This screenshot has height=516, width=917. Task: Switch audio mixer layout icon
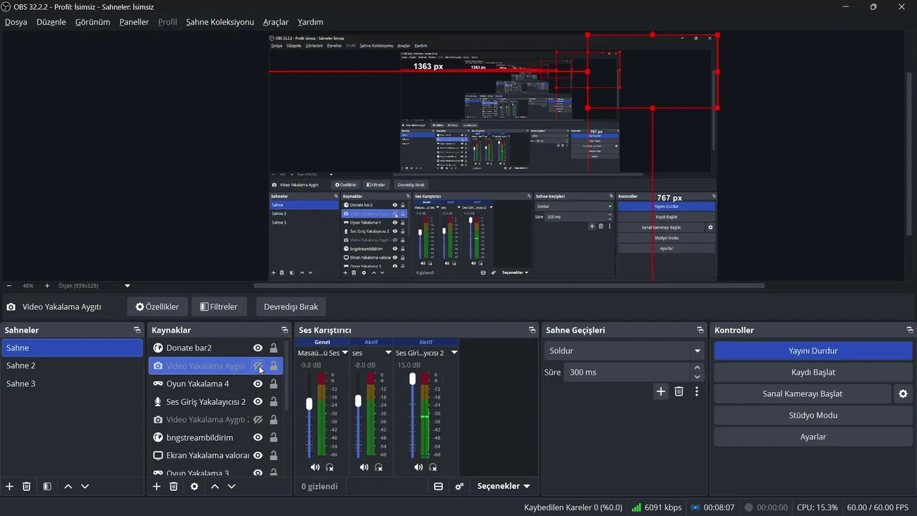coord(438,486)
